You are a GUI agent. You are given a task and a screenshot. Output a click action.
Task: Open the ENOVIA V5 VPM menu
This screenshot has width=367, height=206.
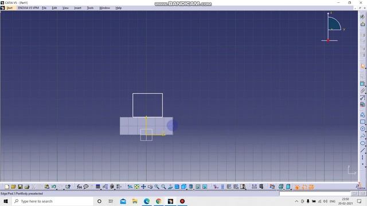[28, 8]
